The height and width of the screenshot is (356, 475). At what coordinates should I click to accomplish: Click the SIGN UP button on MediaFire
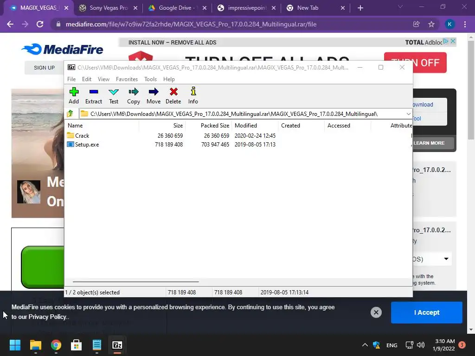pyautogui.click(x=44, y=68)
